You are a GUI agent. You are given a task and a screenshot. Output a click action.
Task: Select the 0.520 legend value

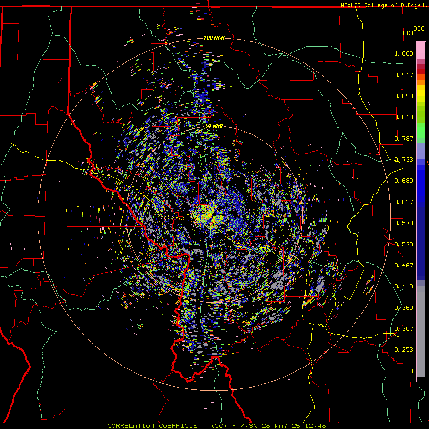pos(404,245)
